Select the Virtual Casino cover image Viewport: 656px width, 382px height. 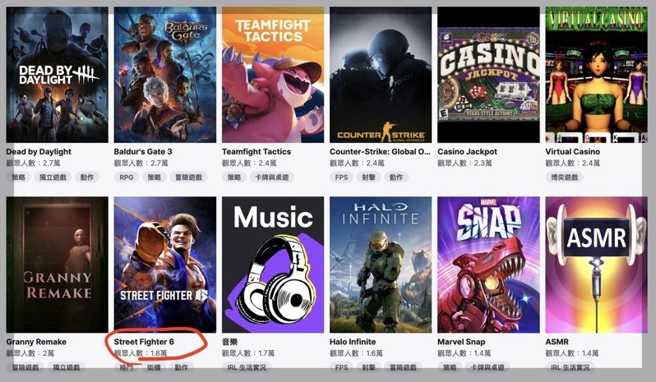pos(597,75)
